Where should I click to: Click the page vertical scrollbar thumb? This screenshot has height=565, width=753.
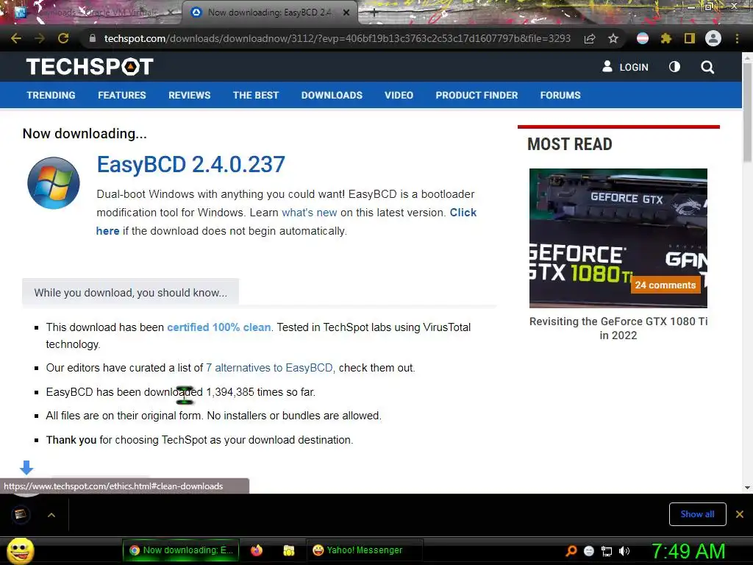coord(747,113)
